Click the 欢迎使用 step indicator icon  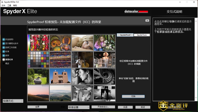(4, 39)
